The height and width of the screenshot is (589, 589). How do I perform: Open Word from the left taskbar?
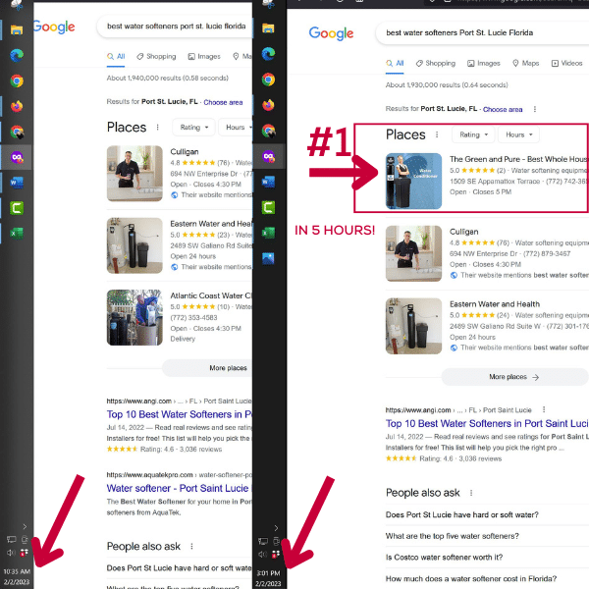(17, 183)
